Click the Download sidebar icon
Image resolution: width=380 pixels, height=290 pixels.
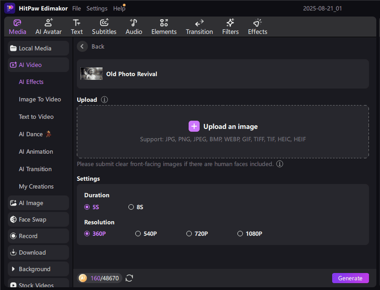[13, 252]
